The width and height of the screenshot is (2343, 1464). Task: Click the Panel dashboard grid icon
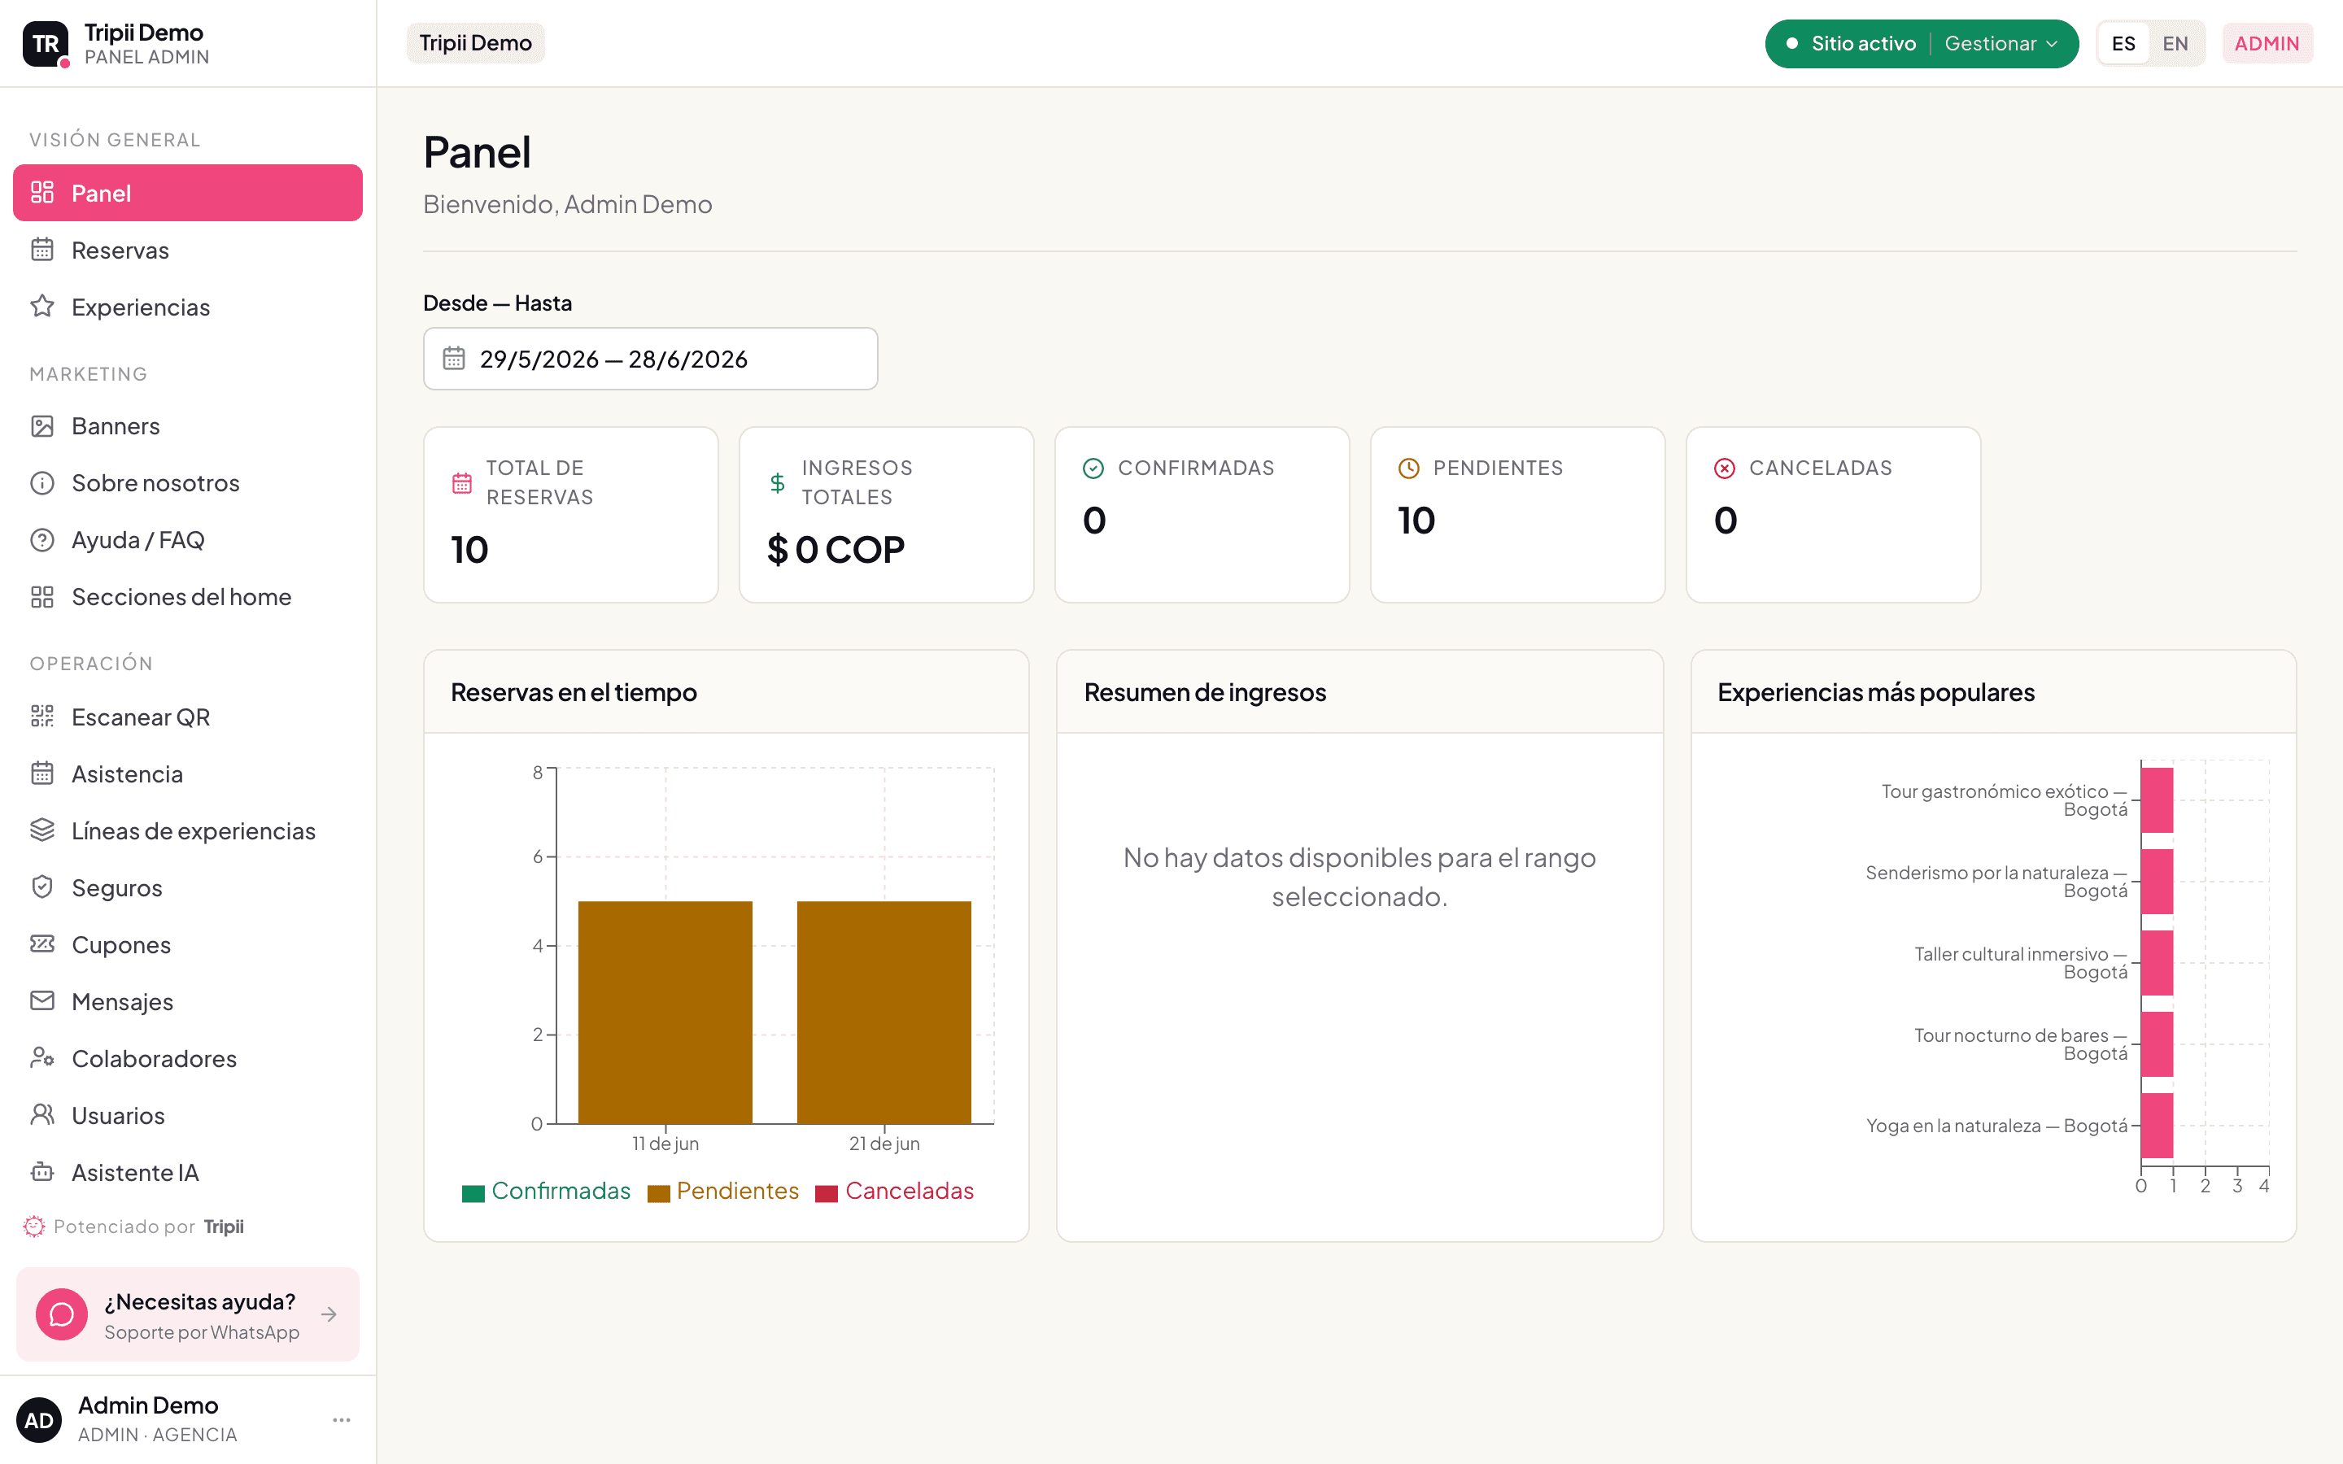click(x=41, y=193)
